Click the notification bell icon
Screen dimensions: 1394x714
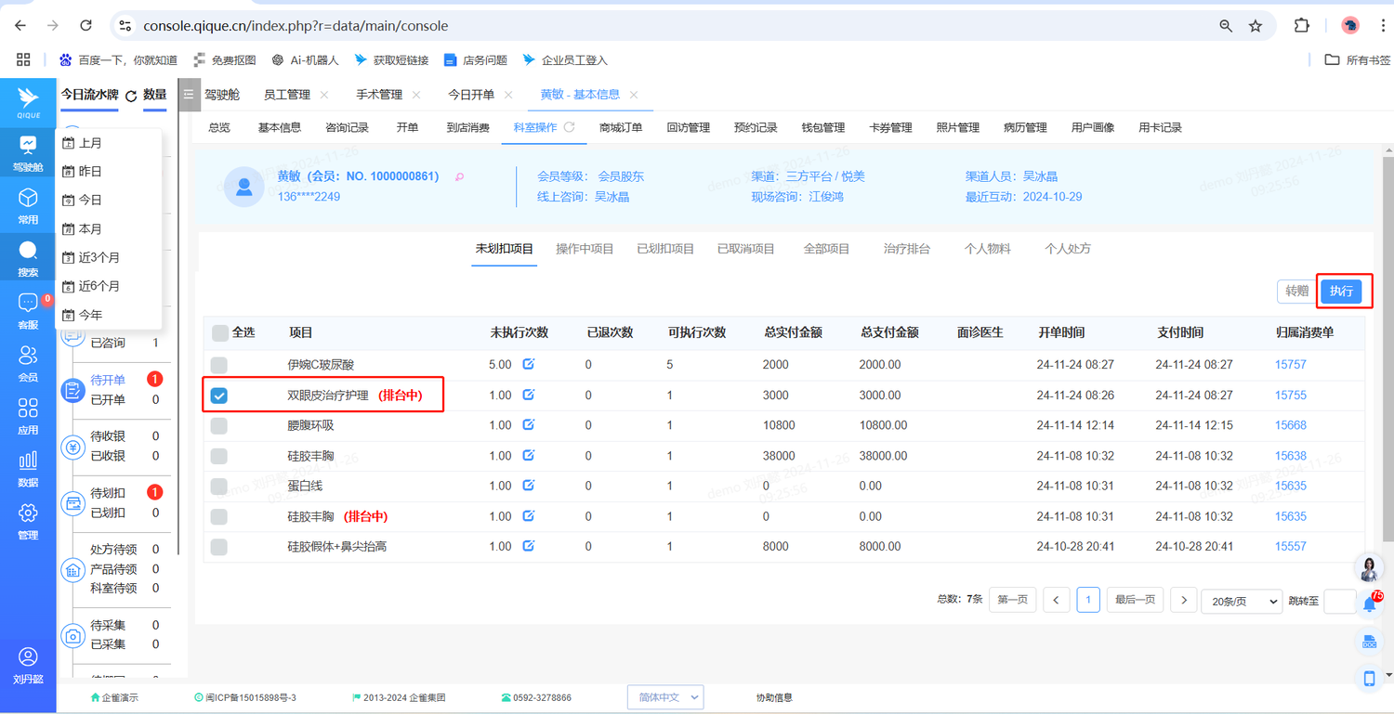(x=1369, y=604)
